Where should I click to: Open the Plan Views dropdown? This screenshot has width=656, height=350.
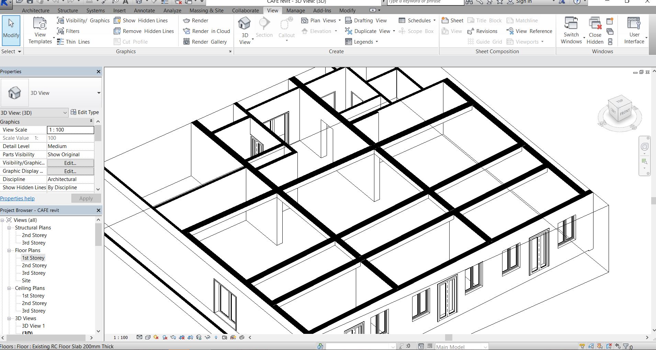321,21
